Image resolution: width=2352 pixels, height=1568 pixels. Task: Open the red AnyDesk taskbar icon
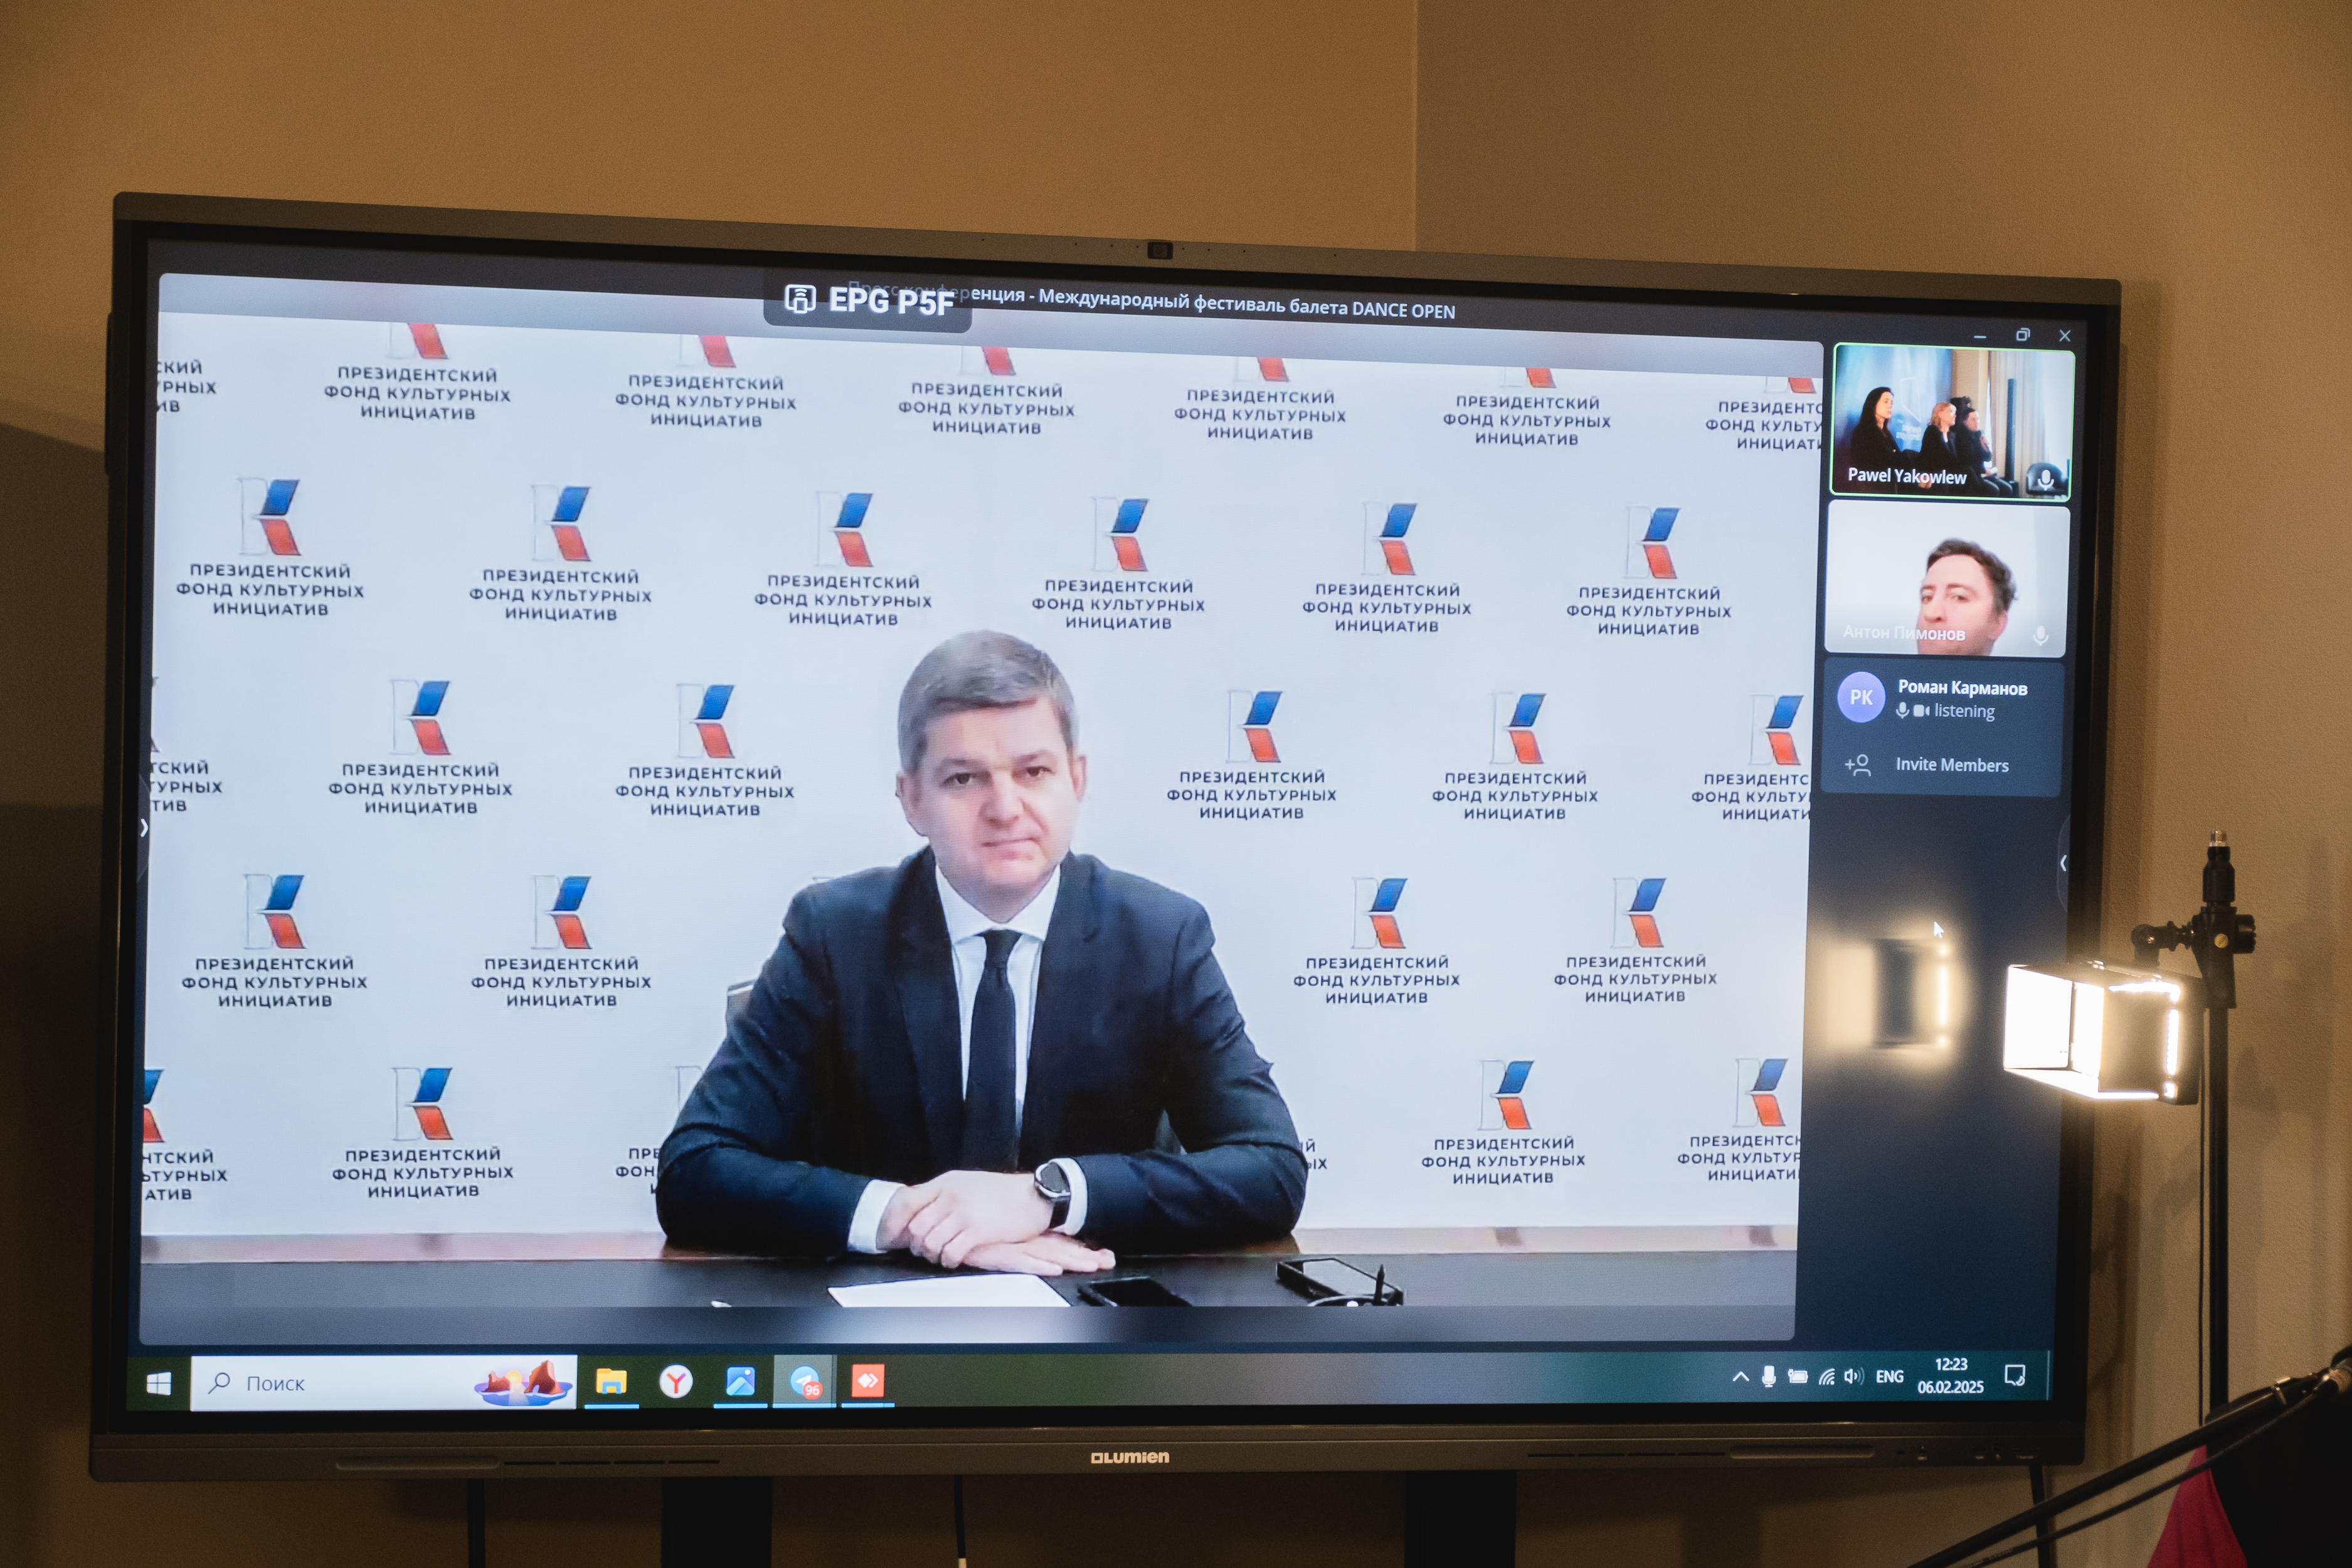point(867,1381)
